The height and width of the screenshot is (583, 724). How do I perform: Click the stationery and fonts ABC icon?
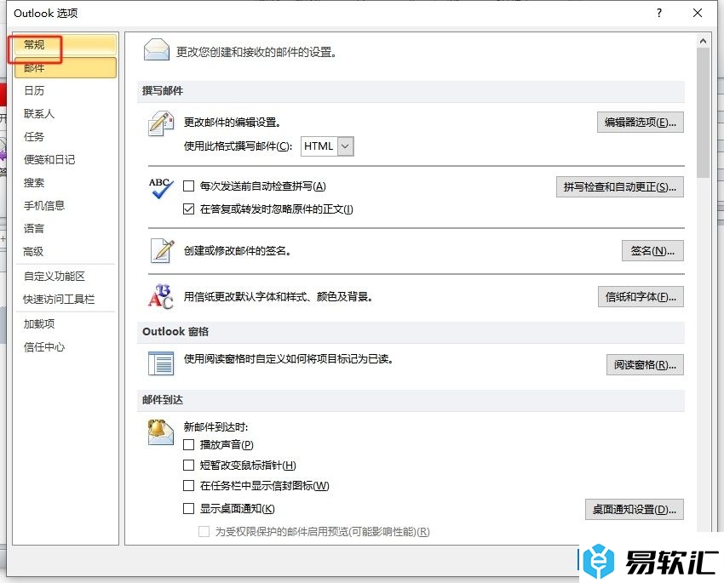[x=161, y=296]
